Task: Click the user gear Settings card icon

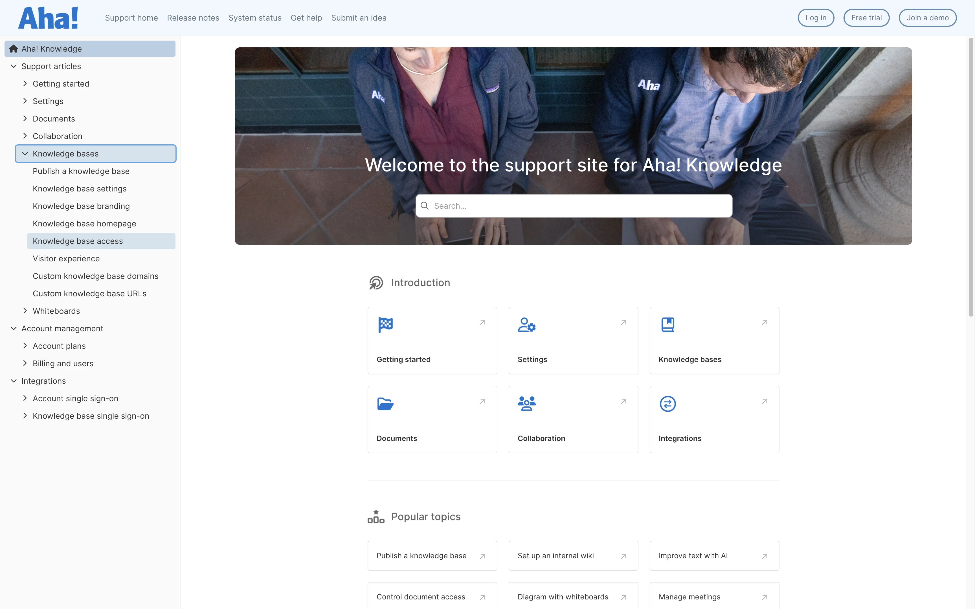Action: tap(526, 325)
